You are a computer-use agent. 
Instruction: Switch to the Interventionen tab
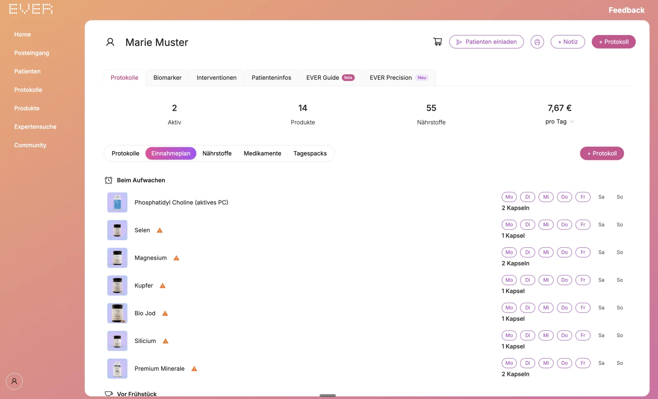point(216,78)
